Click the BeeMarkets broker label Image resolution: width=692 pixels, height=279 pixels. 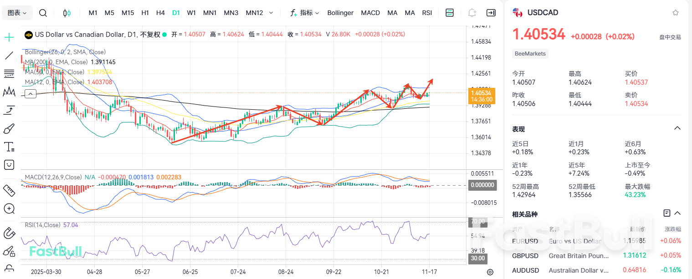pos(530,53)
